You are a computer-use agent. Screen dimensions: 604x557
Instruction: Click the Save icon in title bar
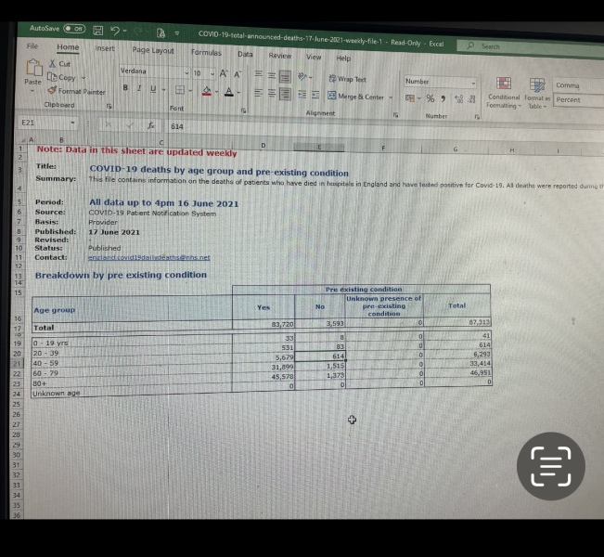click(96, 30)
